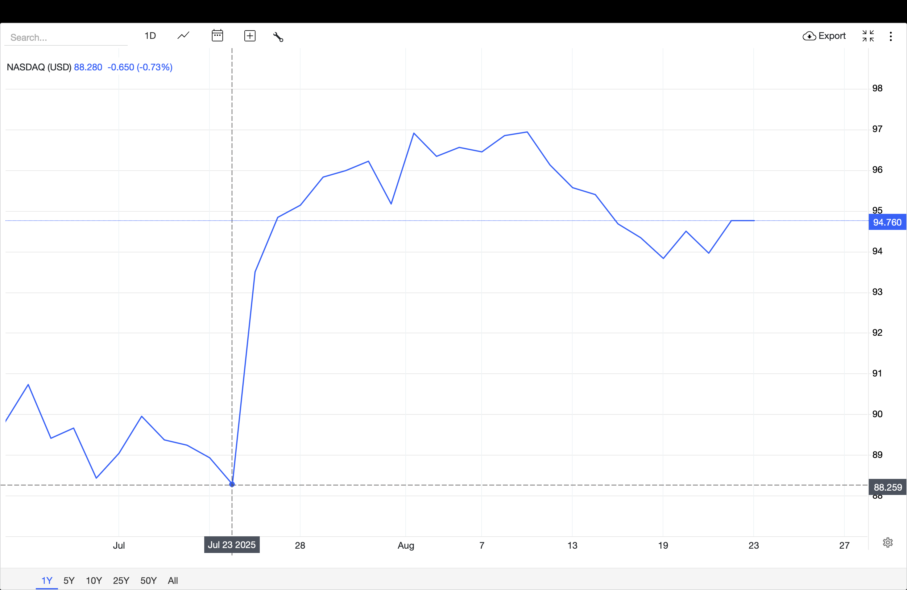Screen dimensions: 907x590
Task: Open the wrench tools icon
Action: [278, 37]
